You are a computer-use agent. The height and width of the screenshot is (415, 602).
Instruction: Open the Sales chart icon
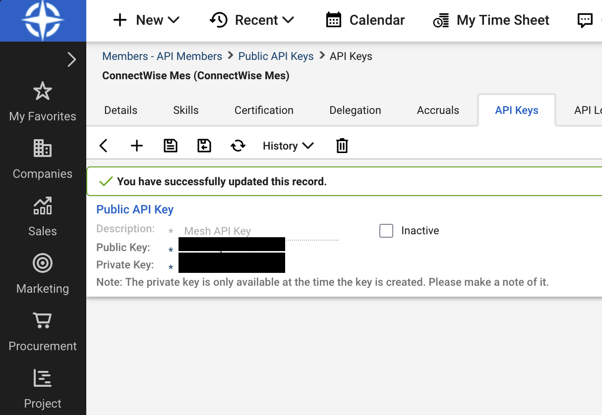(43, 206)
